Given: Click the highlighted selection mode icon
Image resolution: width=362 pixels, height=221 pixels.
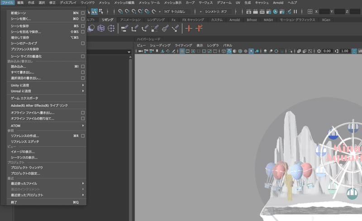Looking at the screenshot, I should [94, 11].
